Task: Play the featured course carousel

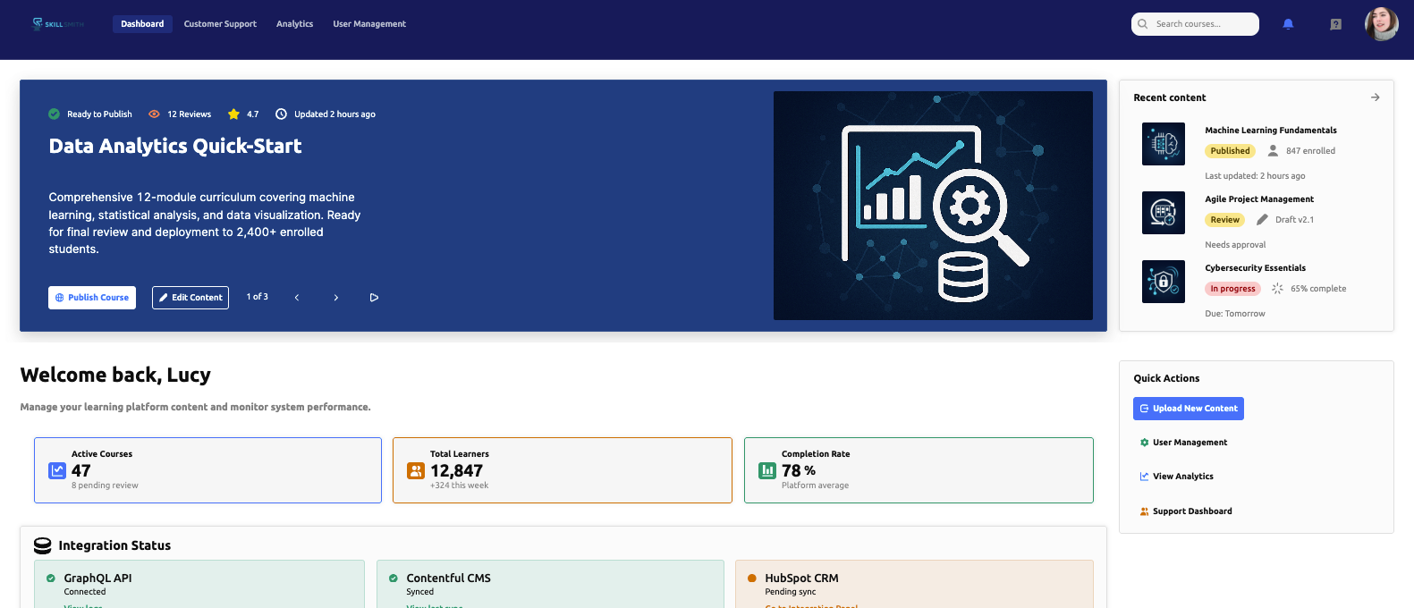Action: pos(374,298)
